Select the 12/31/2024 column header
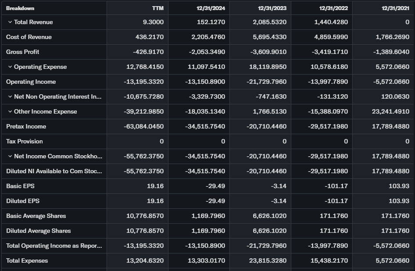Screen dimensions: 415x271 (x=211, y=8)
